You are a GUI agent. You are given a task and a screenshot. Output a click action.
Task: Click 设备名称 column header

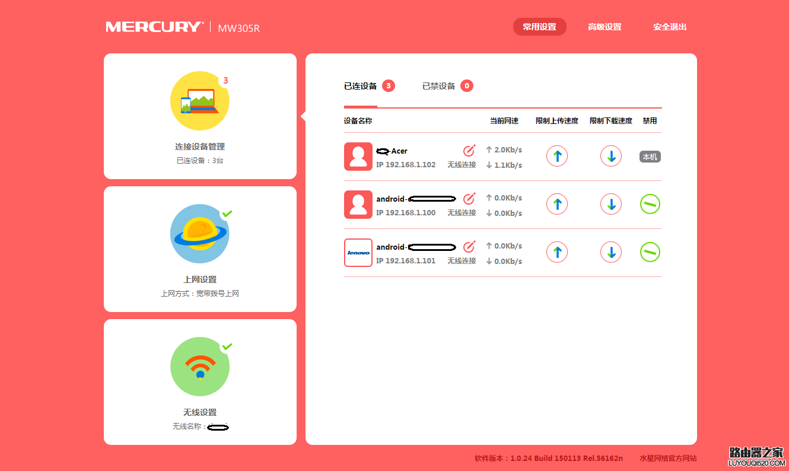(x=358, y=120)
